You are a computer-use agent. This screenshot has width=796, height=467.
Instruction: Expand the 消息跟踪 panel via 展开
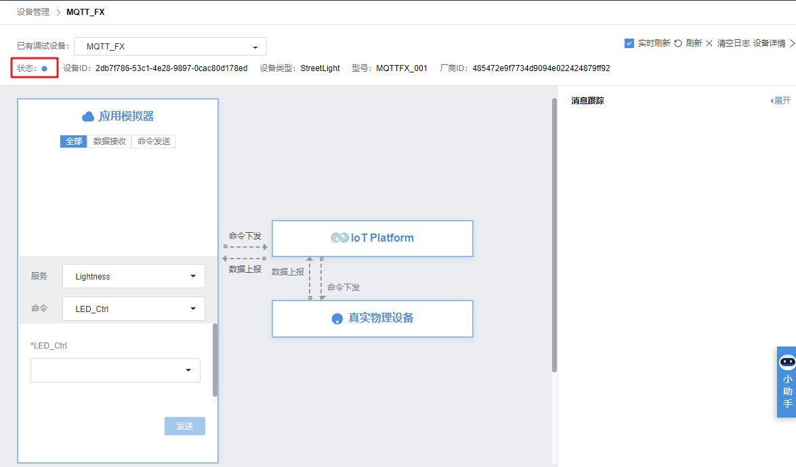[780, 100]
